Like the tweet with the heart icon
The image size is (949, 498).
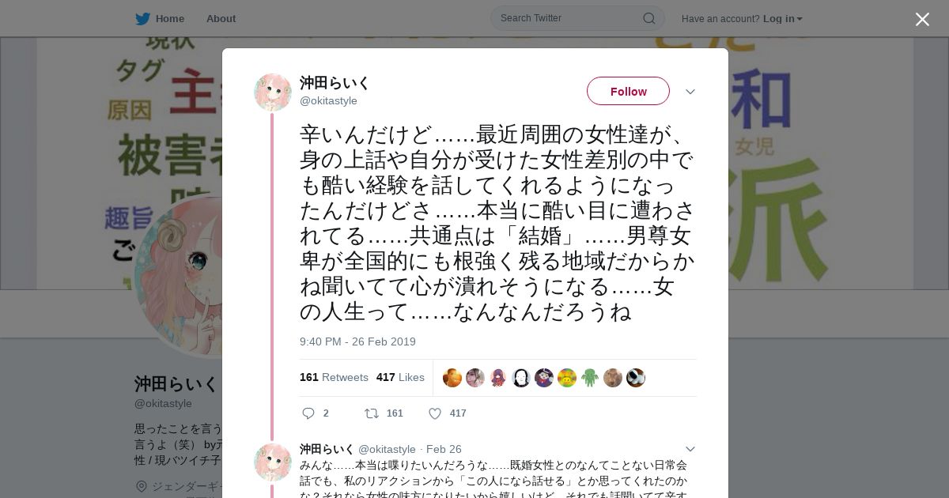(435, 413)
